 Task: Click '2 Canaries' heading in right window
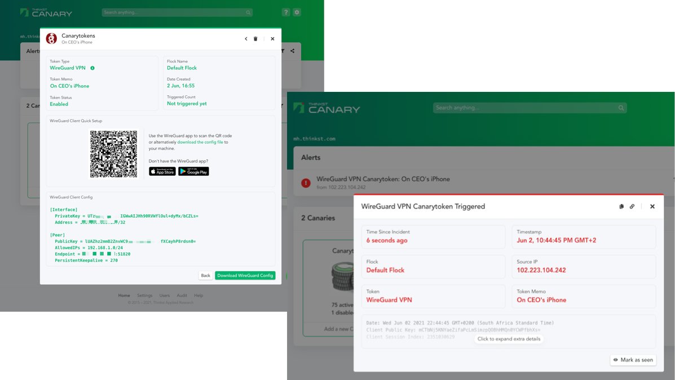click(318, 218)
